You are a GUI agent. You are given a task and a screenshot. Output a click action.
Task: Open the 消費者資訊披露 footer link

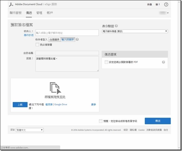154,130
